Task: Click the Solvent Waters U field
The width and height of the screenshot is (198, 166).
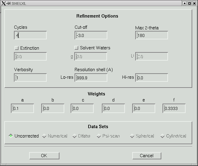Action: pyautogui.click(x=152, y=56)
